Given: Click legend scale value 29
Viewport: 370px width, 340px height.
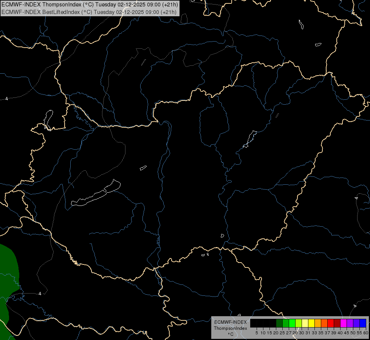Looking at the screenshot, I should (295, 333).
